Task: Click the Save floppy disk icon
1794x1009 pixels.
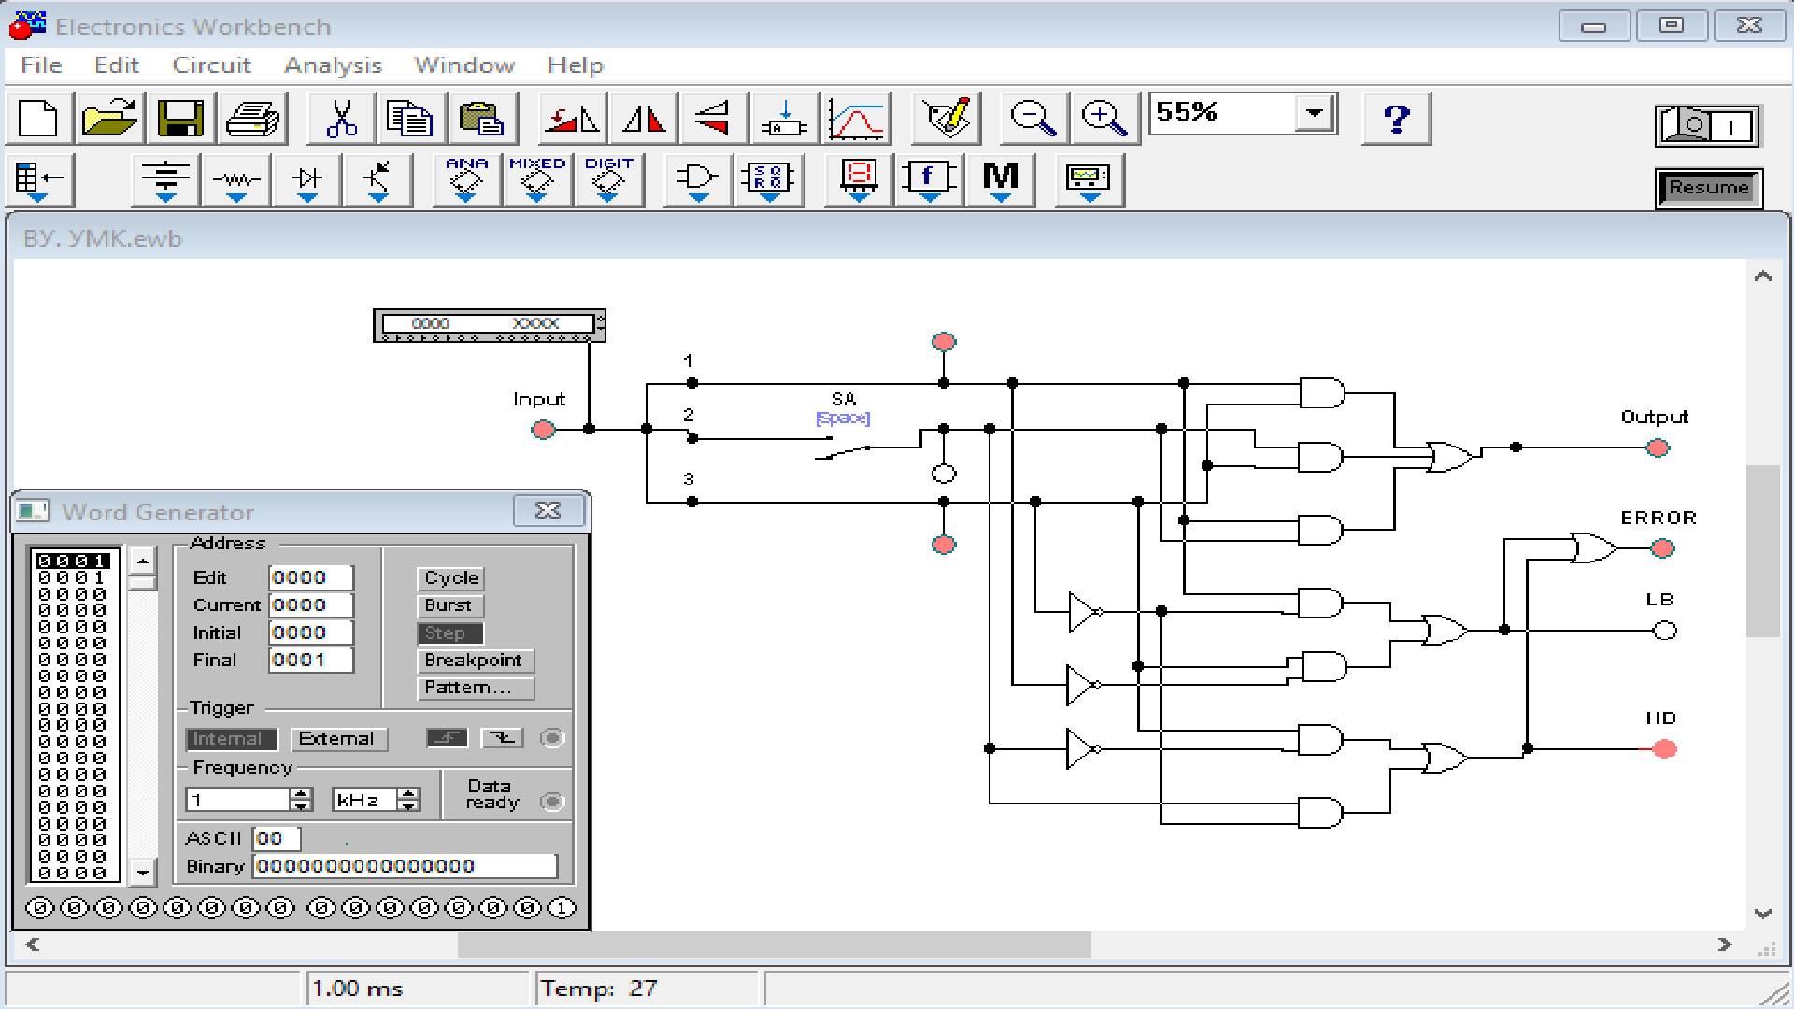Action: 180,119
